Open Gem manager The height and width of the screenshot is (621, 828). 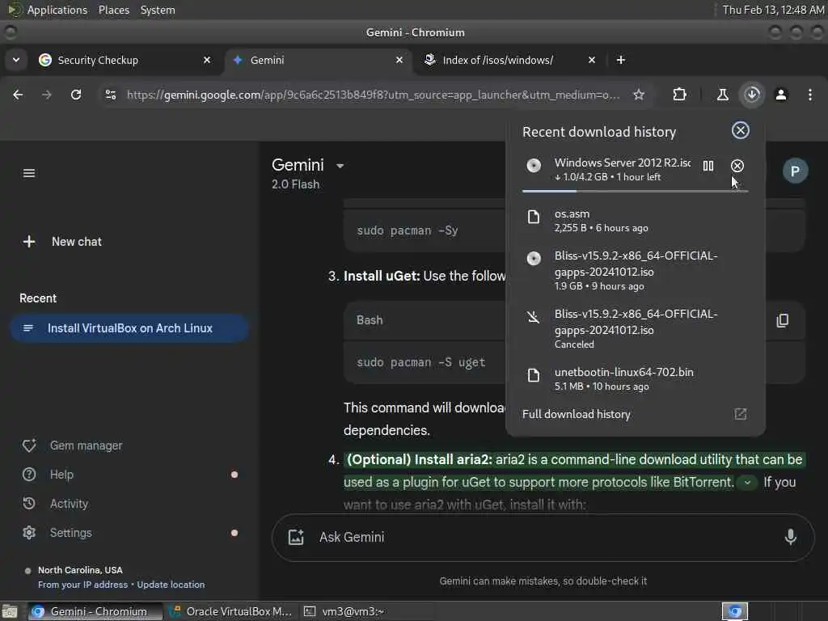pyautogui.click(x=73, y=446)
